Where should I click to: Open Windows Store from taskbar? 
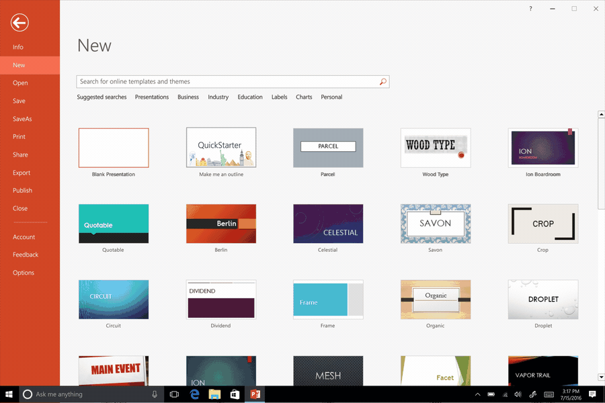[235, 394]
